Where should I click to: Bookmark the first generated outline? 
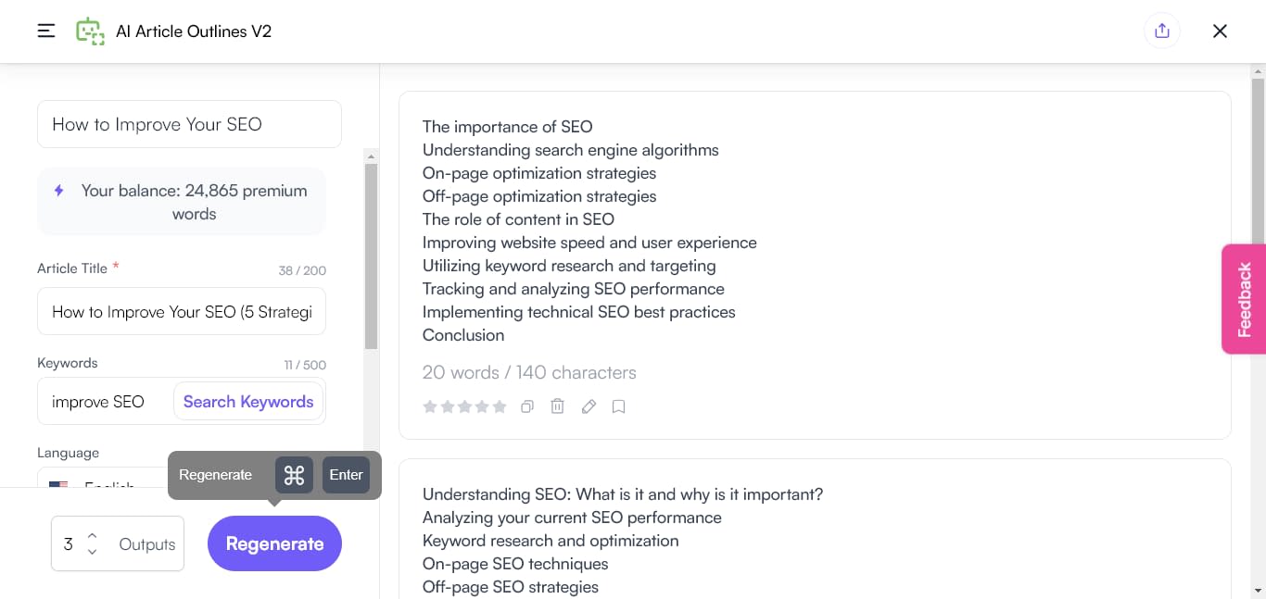pyautogui.click(x=618, y=406)
